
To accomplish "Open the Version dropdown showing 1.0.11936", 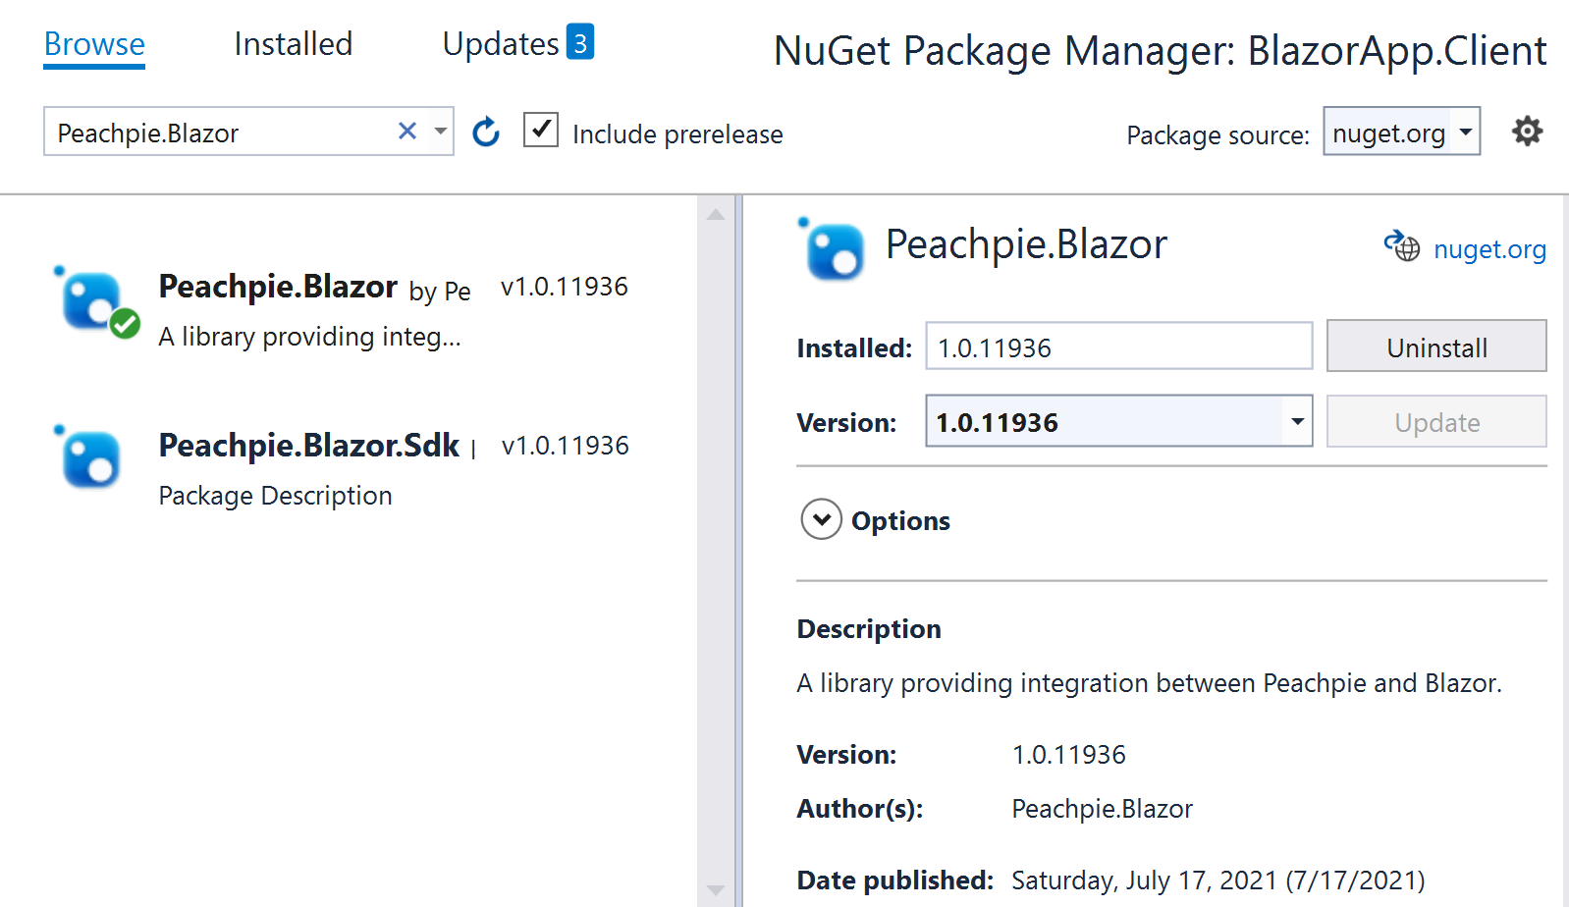I will 1118,421.
